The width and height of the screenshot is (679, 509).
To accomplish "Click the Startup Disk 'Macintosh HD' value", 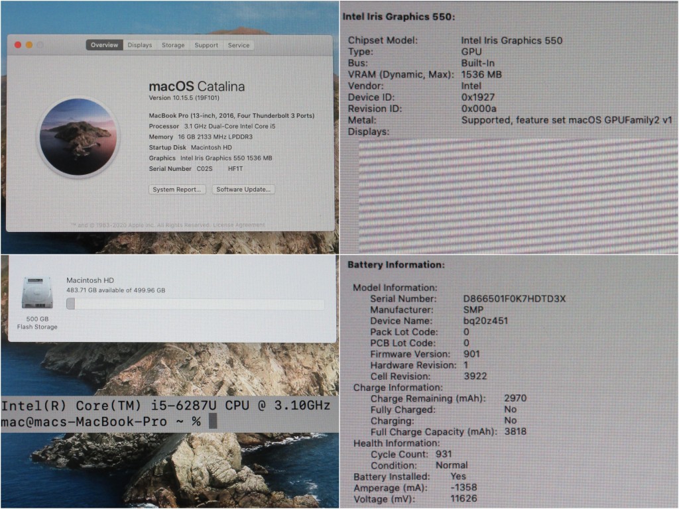I will 212,148.
